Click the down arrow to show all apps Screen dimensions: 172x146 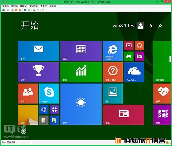(x=24, y=131)
